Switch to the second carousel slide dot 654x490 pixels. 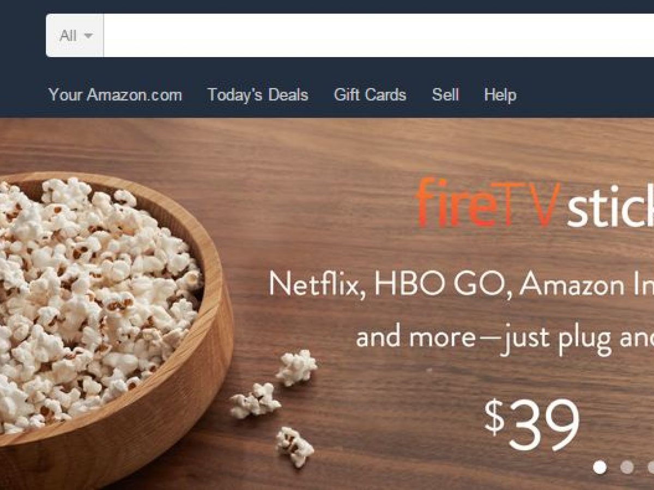click(x=627, y=467)
